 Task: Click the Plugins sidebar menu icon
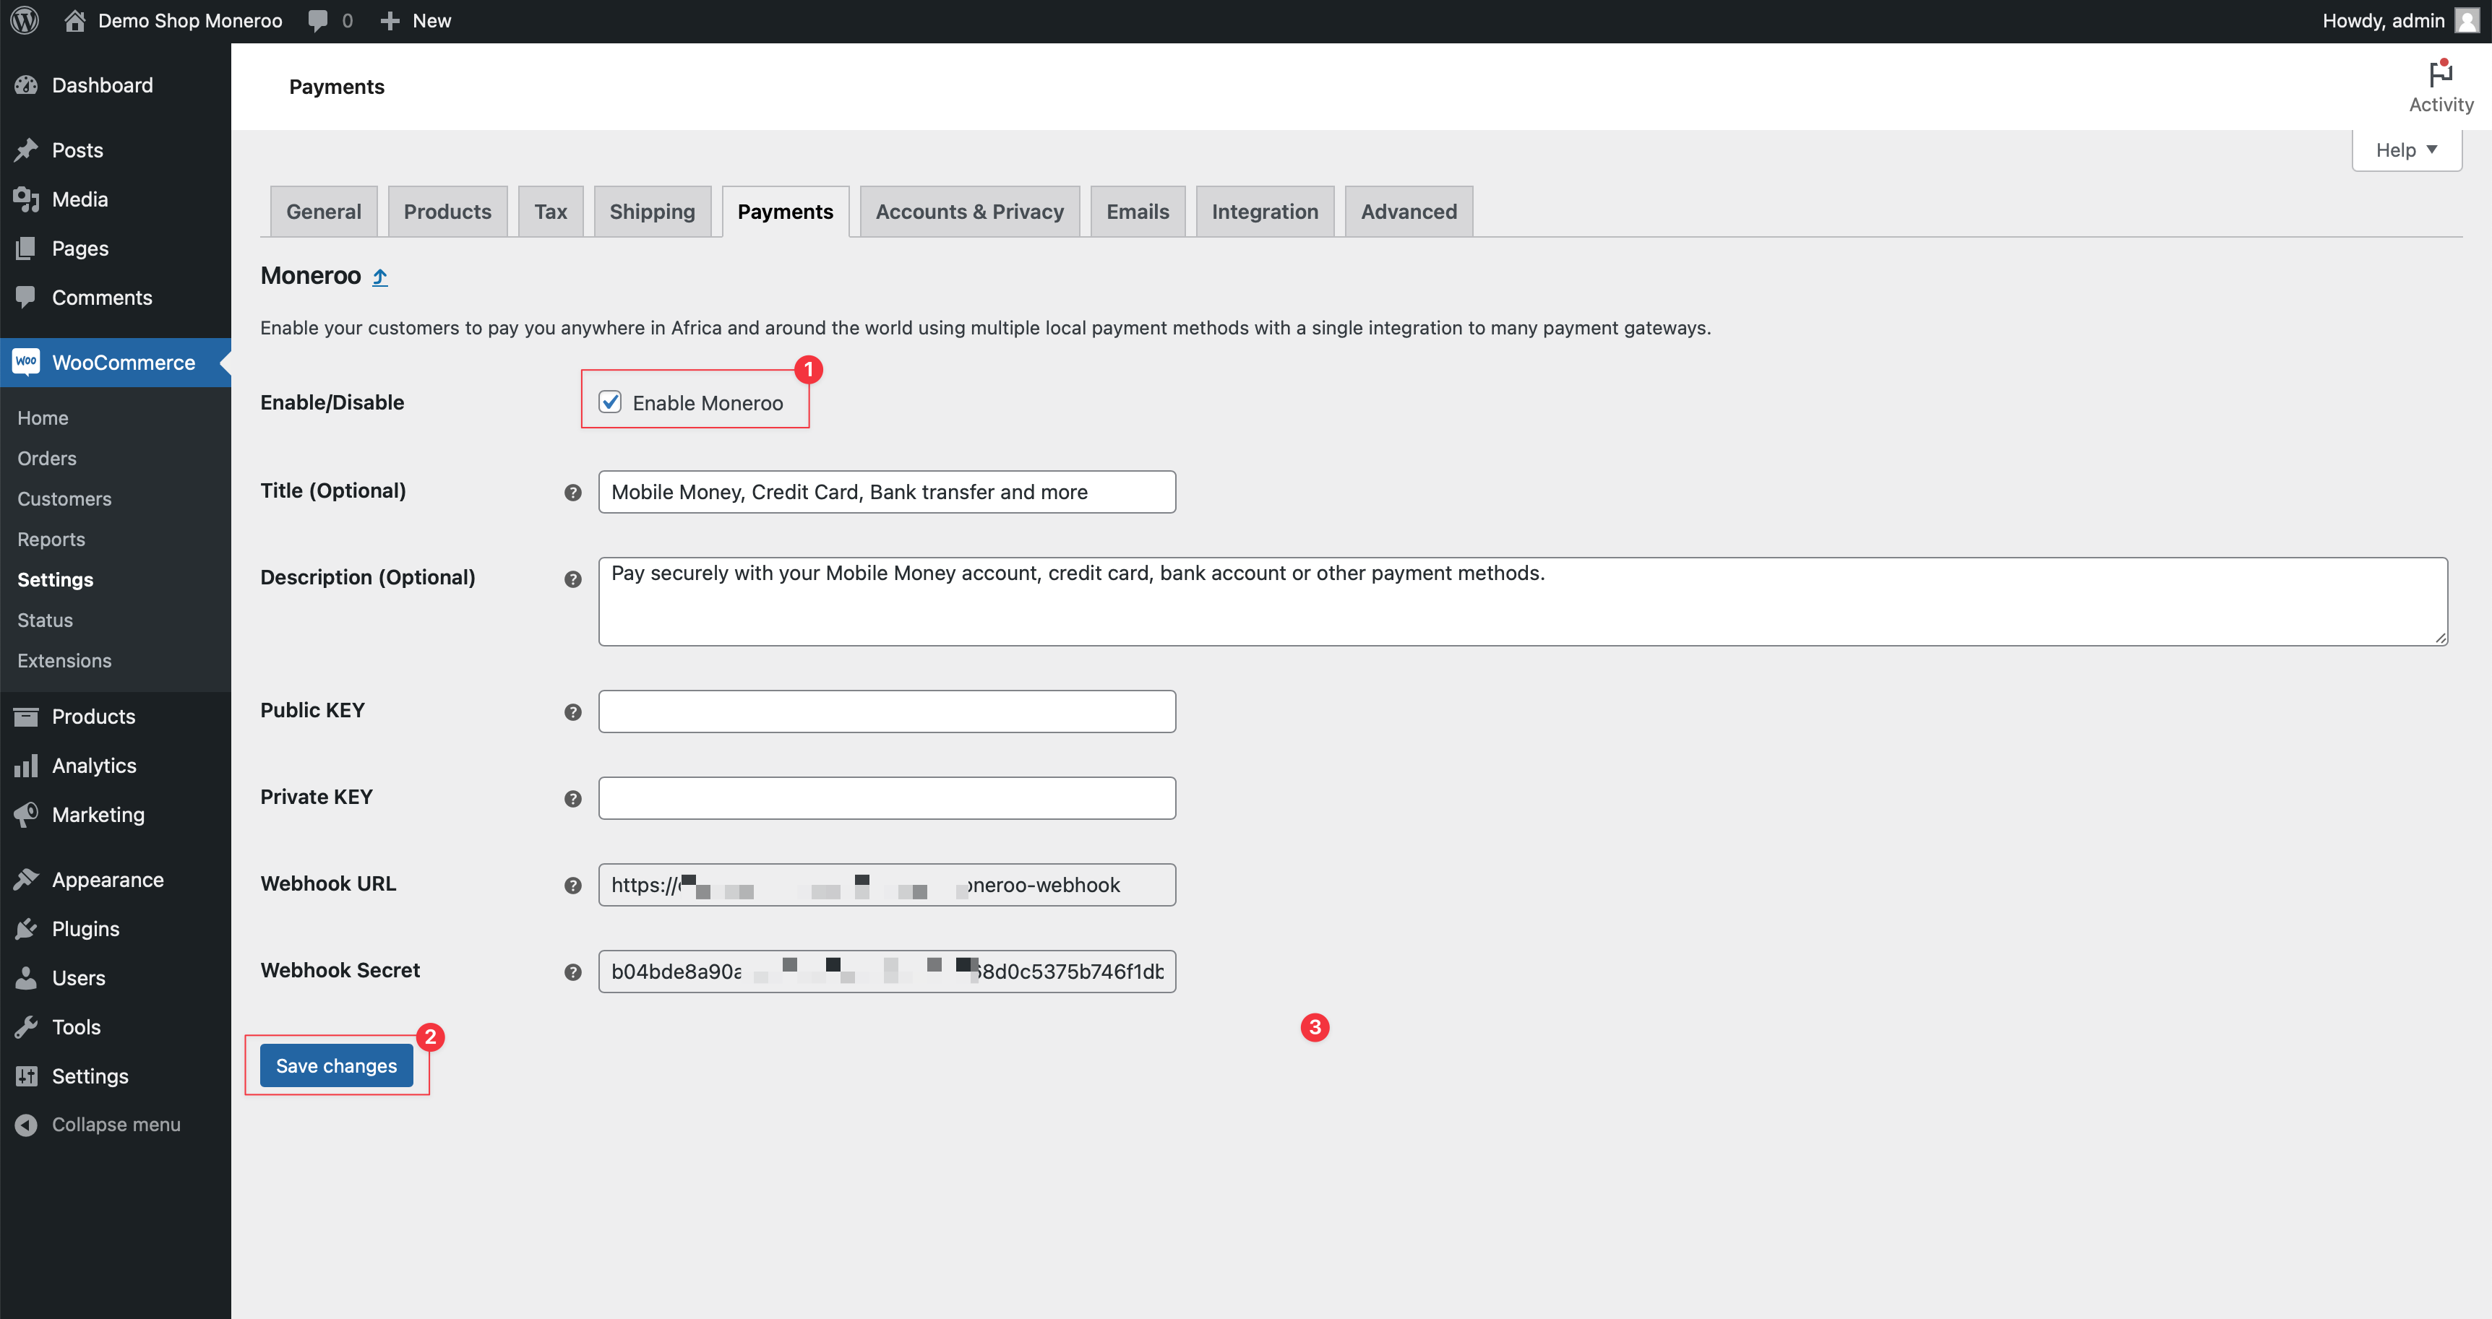tap(26, 928)
